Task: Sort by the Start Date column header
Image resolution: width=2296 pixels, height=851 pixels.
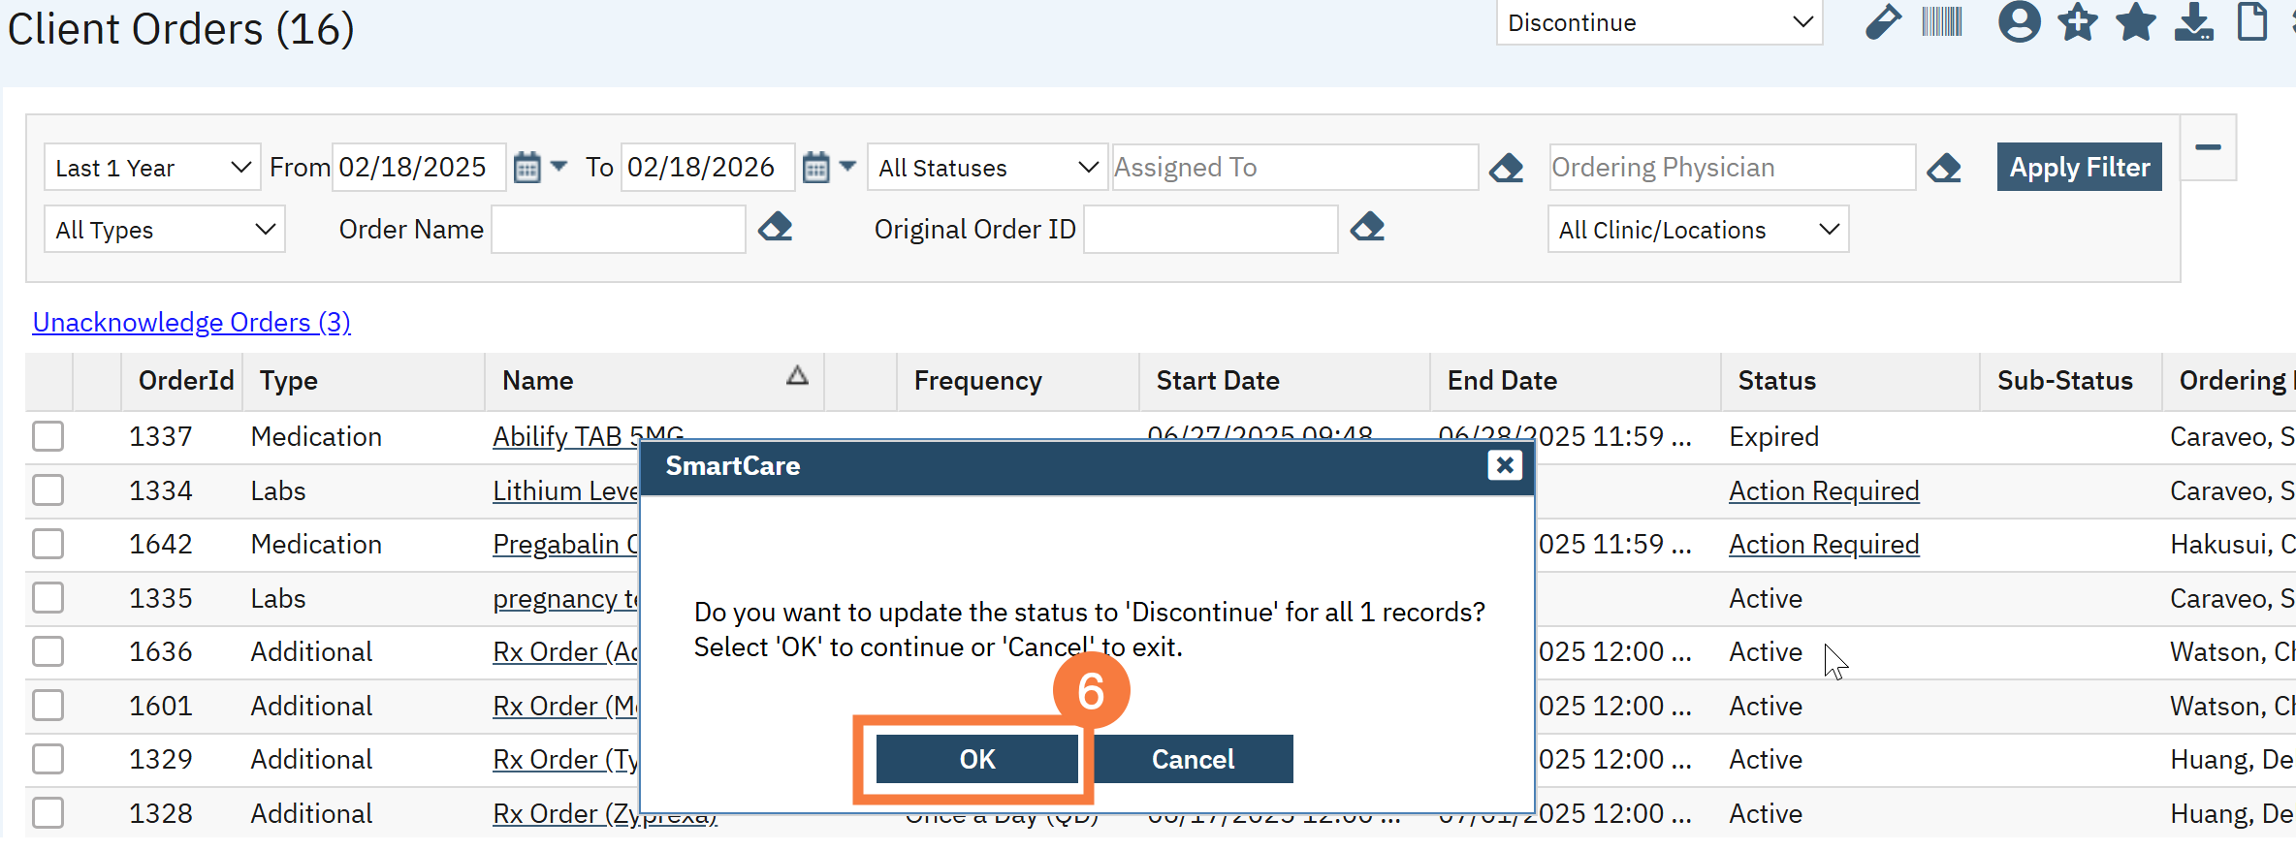Action: pyautogui.click(x=1218, y=381)
